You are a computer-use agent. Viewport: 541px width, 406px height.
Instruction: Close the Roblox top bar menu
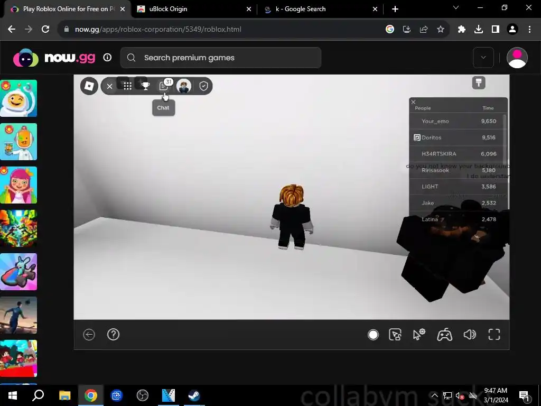coord(110,86)
